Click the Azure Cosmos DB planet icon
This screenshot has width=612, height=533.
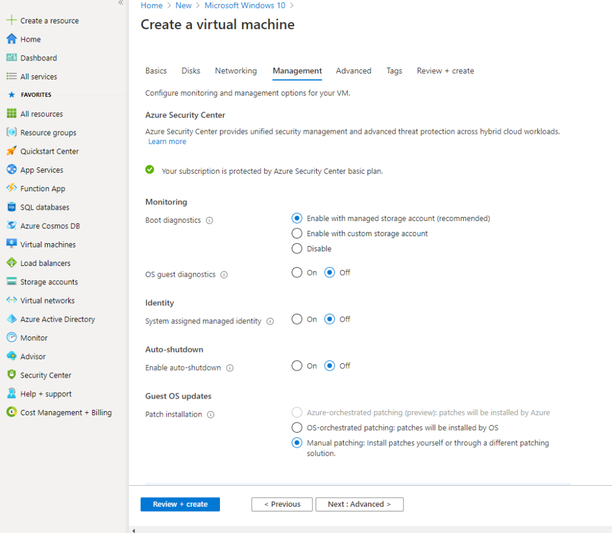pyautogui.click(x=12, y=225)
